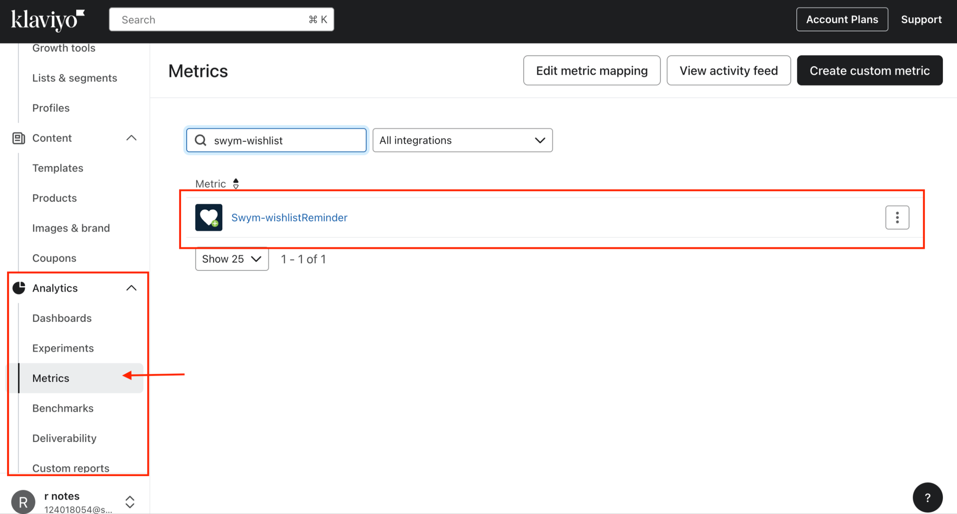The image size is (957, 514).
Task: Expand the account switcher arrows
Action: (x=130, y=502)
